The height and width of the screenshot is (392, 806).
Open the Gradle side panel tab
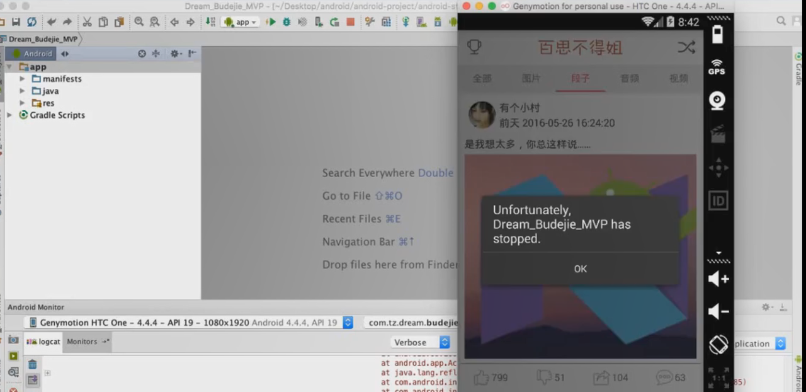[x=798, y=70]
